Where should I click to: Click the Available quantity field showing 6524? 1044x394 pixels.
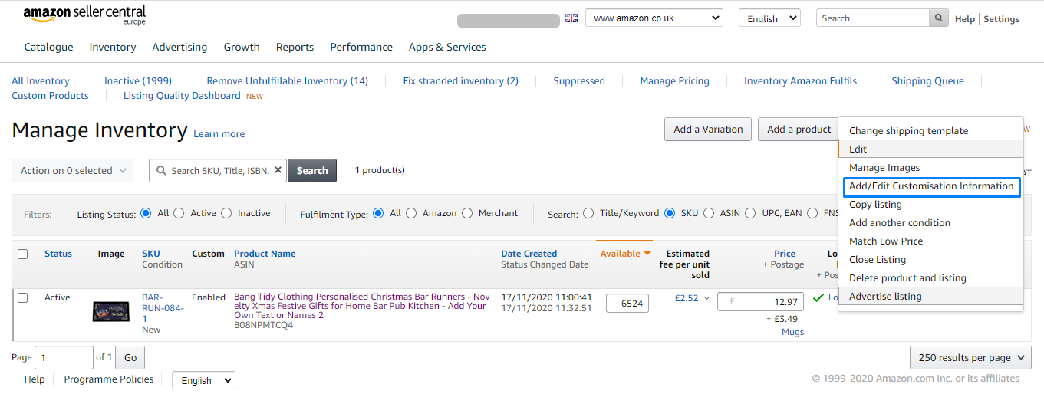[x=627, y=304]
